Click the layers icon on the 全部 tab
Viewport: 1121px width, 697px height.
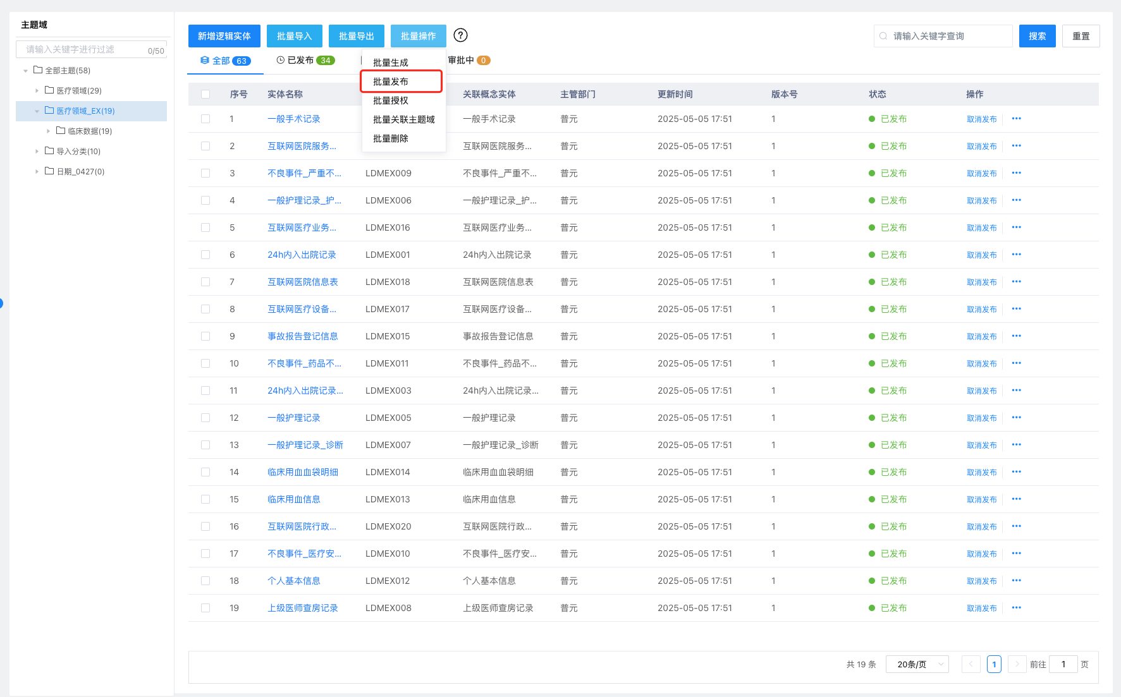(x=204, y=60)
